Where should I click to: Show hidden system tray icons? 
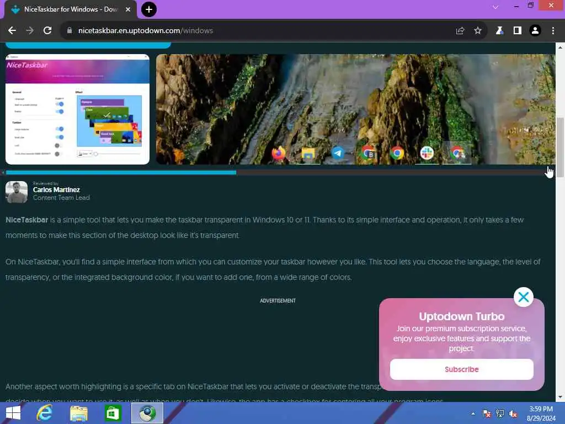tap(473, 414)
